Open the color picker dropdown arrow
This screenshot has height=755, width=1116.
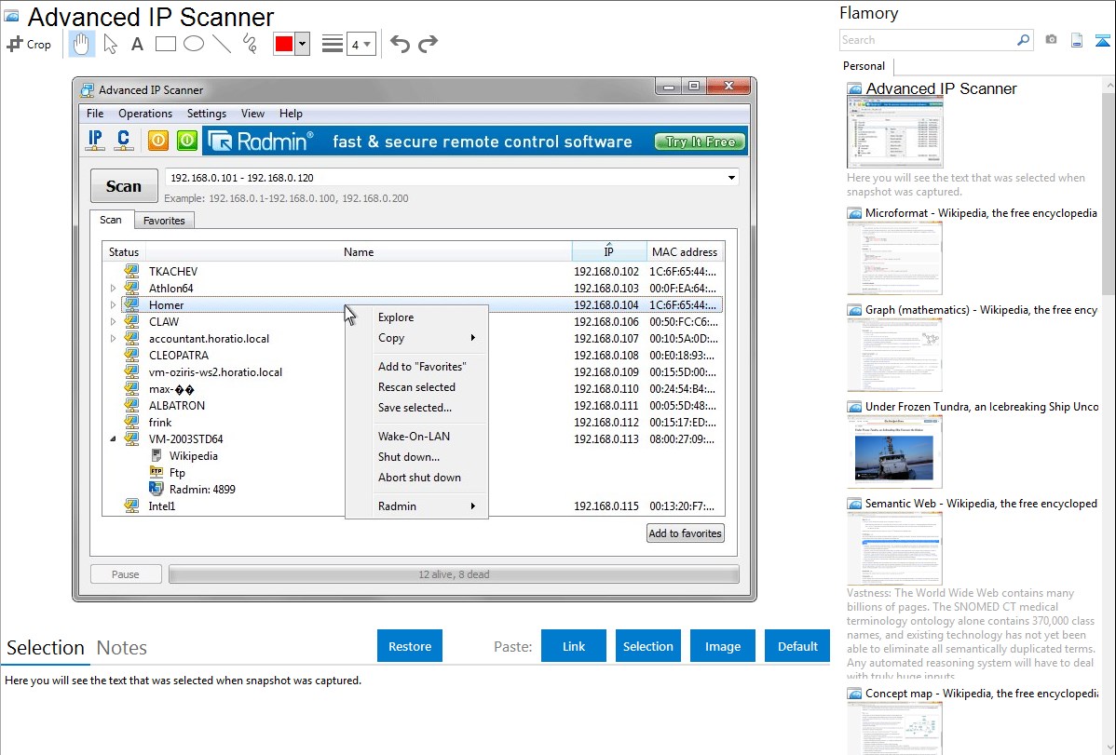click(303, 44)
